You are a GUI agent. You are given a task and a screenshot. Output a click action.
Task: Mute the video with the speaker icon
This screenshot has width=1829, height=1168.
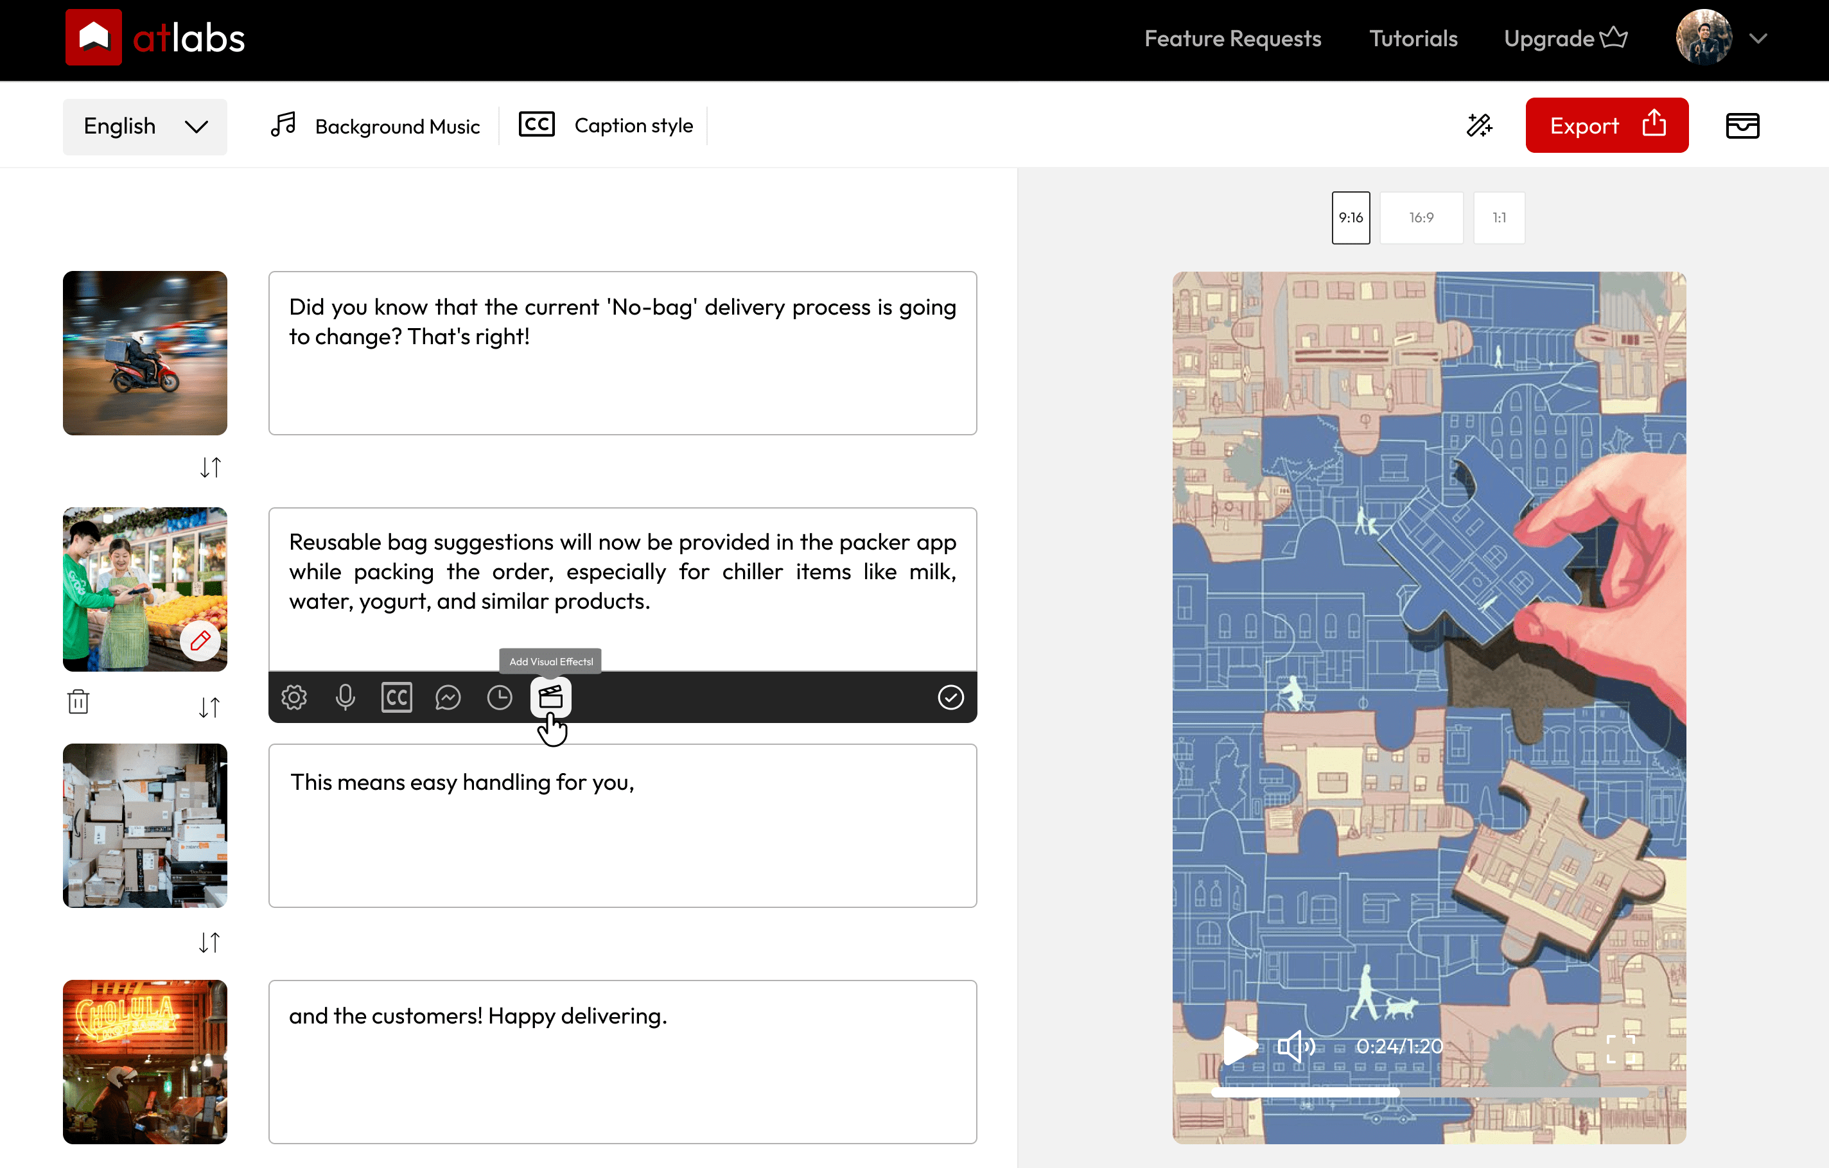pyautogui.click(x=1296, y=1046)
